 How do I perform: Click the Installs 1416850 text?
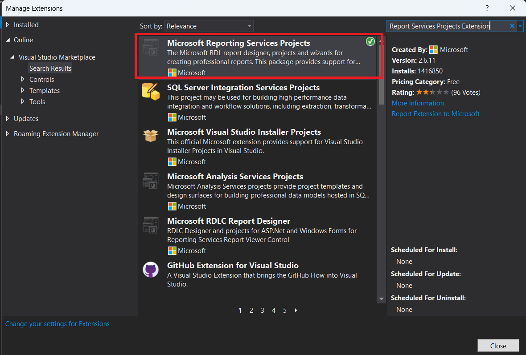coord(417,71)
